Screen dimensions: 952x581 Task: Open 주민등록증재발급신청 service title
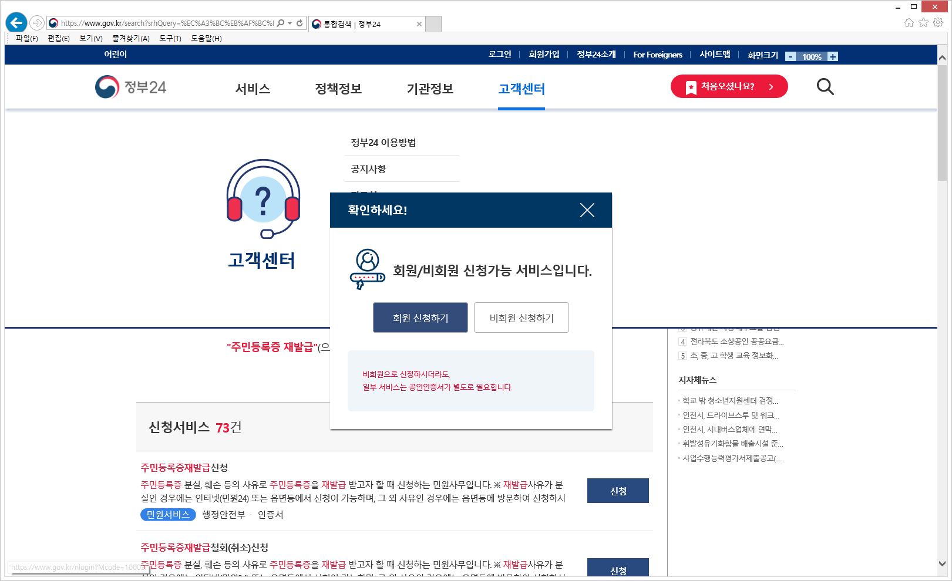[x=184, y=468]
